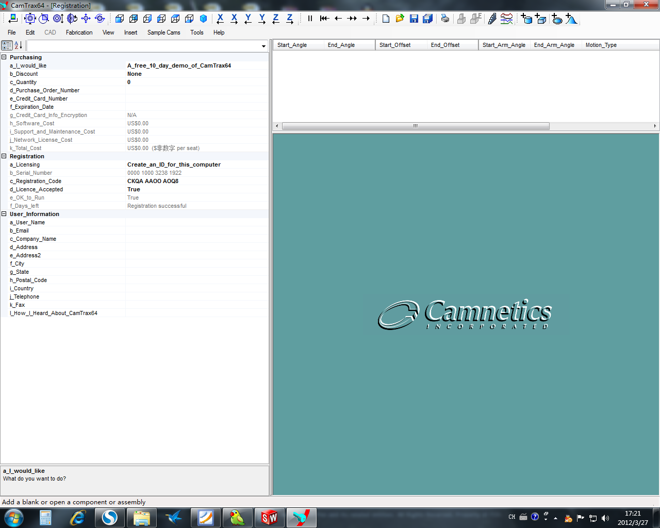Click the zoom area icon

(x=44, y=19)
